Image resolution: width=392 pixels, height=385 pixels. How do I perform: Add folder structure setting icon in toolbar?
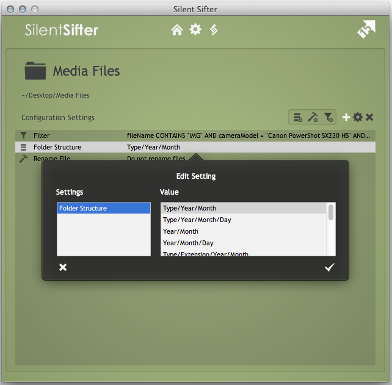click(298, 117)
